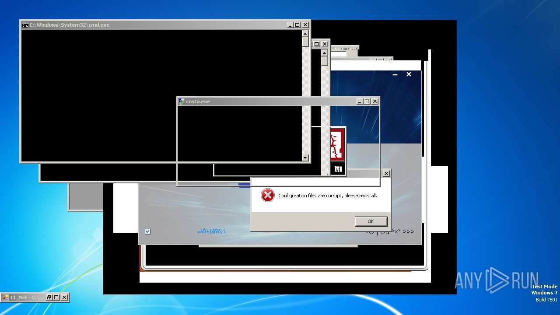The image size is (560, 315).
Task: Maximize the minimized T1_Net window
Action: pyautogui.click(x=56, y=297)
